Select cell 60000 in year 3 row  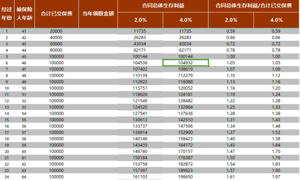56,44
